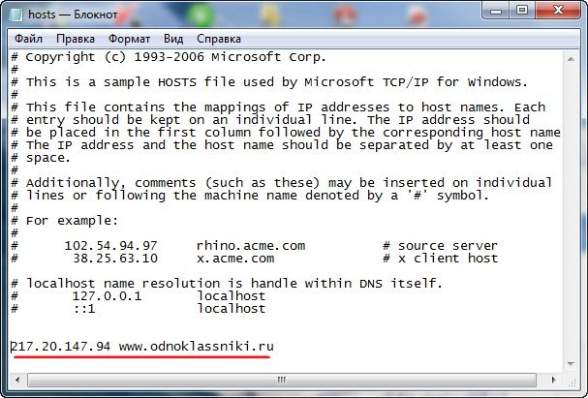Open the Вид menu
This screenshot has height=398, width=588.
pos(173,39)
